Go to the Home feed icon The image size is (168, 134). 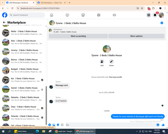51,15
